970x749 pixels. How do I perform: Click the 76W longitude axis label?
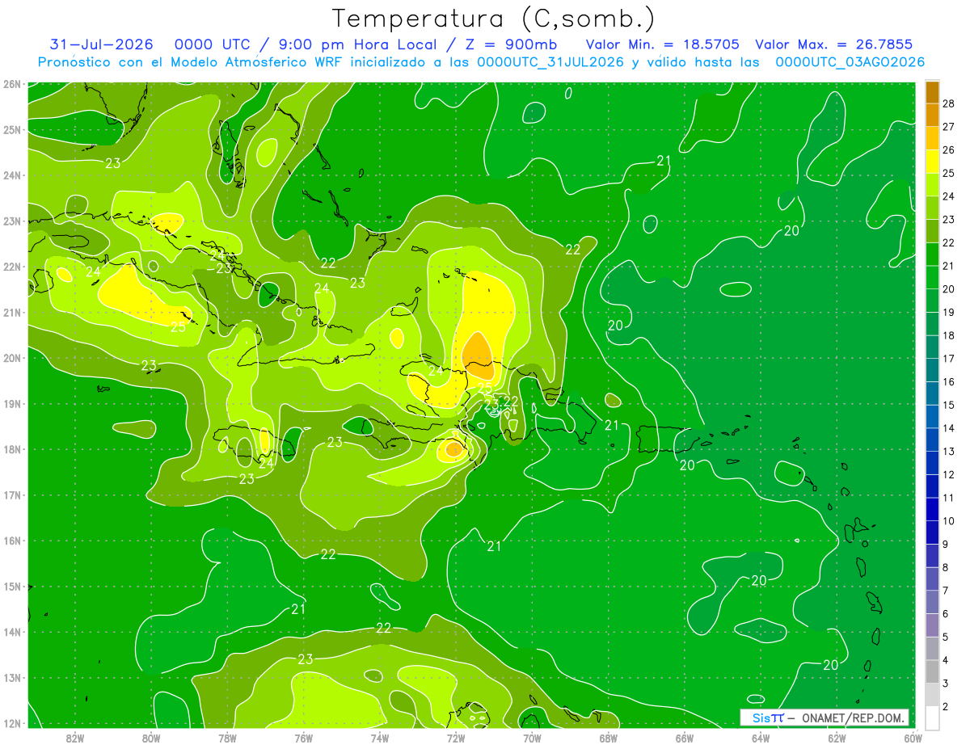(x=303, y=737)
